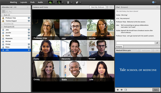This screenshot has width=161, height=93.
Task: Click phone icon beside Alexandra
Action: coord(29,38)
